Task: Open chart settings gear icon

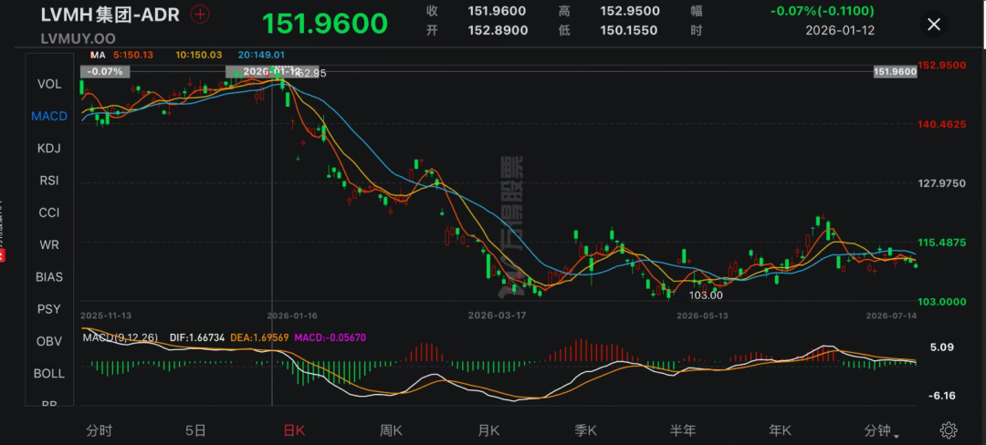Action: coord(949,429)
